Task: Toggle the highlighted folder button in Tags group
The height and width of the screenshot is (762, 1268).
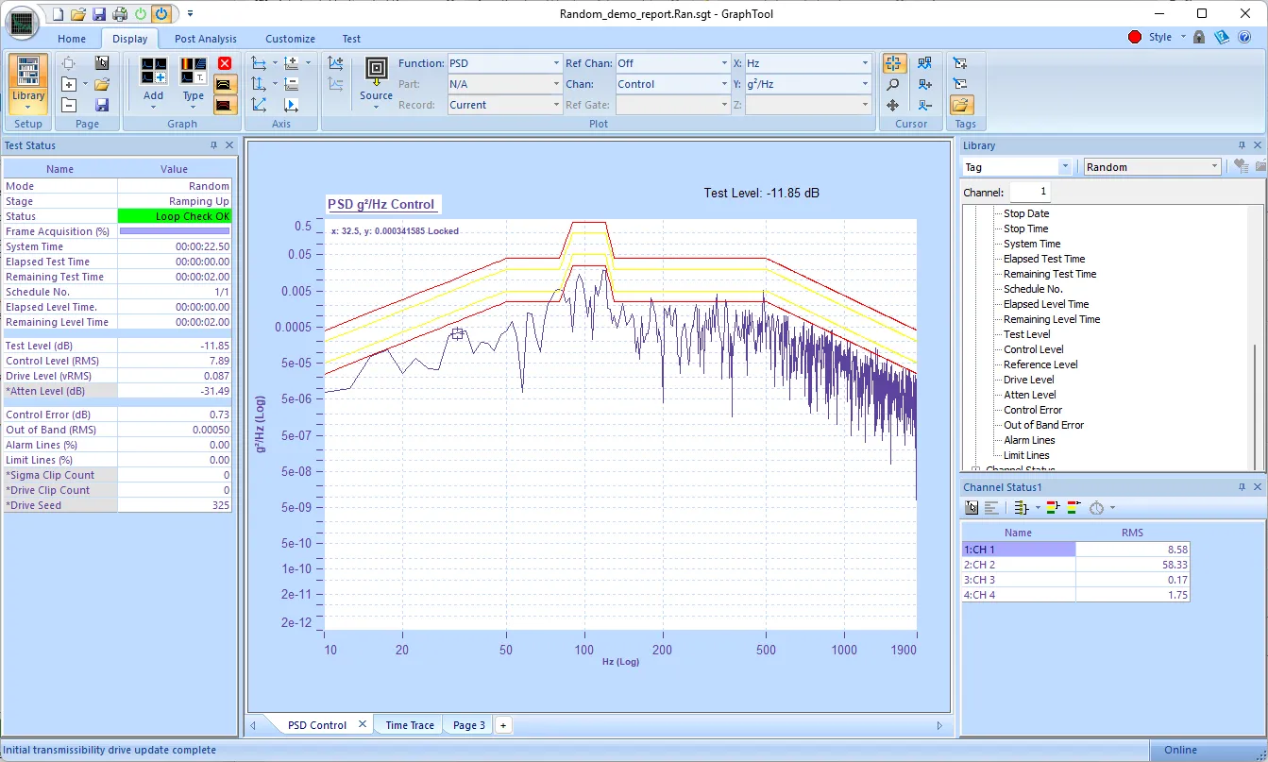Action: click(961, 105)
